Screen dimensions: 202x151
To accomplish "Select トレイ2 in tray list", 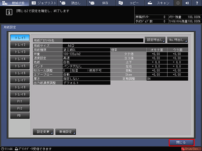I will click(x=20, y=45).
